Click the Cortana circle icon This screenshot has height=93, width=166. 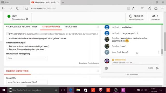pyautogui.click(x=10, y=90)
